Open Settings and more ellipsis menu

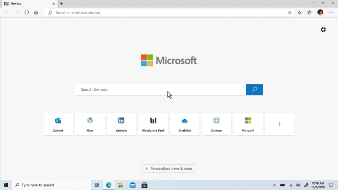(x=331, y=13)
